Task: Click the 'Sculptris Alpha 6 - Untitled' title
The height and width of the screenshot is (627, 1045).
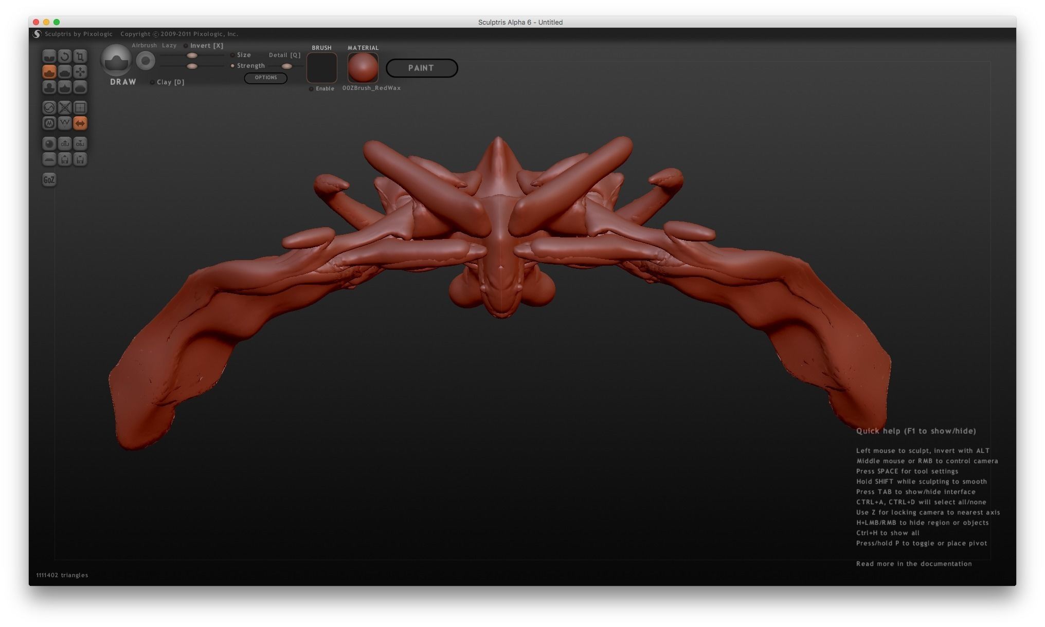Action: coord(520,22)
